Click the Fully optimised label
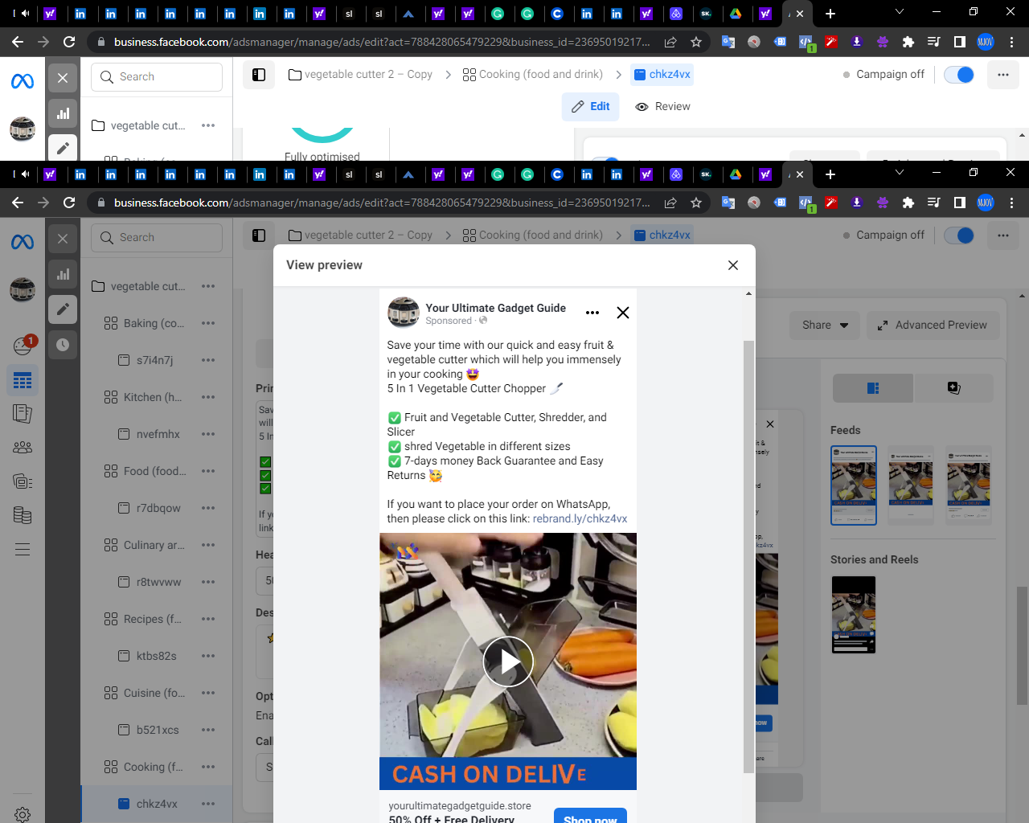The height and width of the screenshot is (823, 1029). (x=322, y=156)
